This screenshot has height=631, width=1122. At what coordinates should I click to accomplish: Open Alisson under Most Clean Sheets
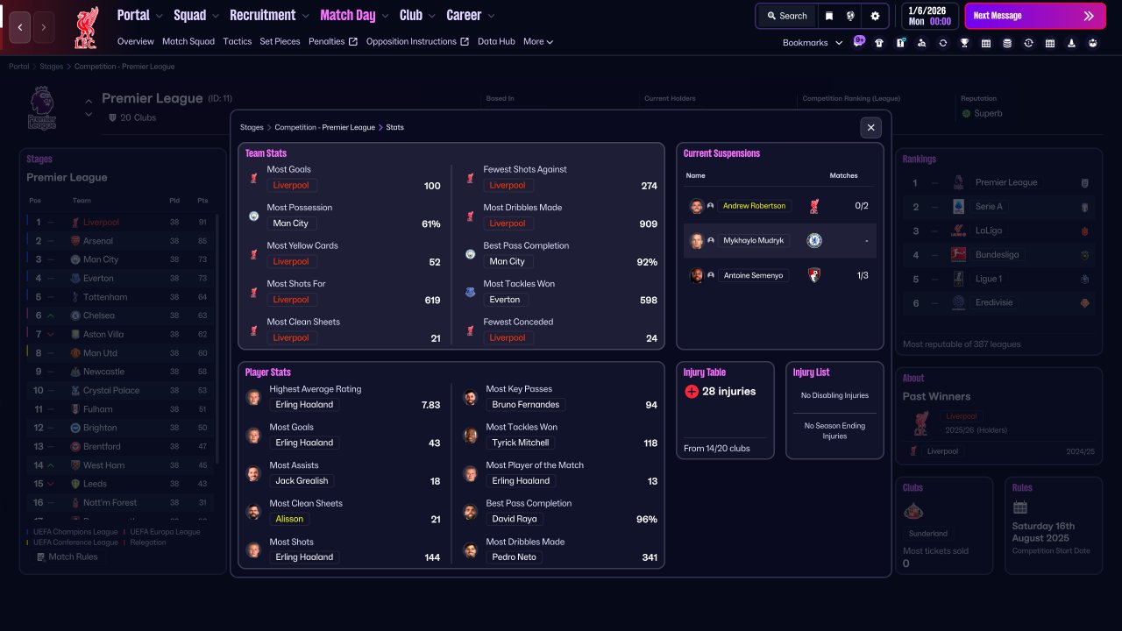pyautogui.click(x=289, y=519)
